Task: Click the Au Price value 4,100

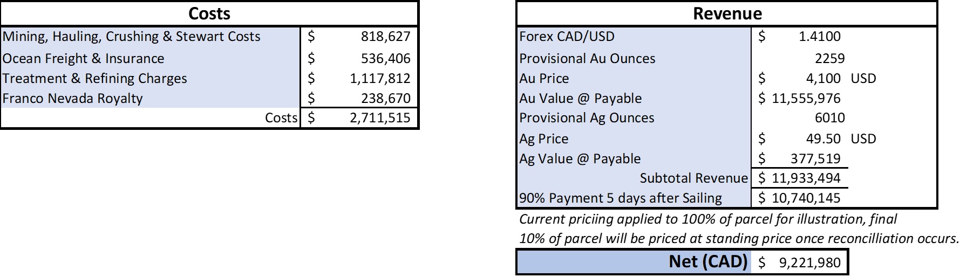Action: 823,79
